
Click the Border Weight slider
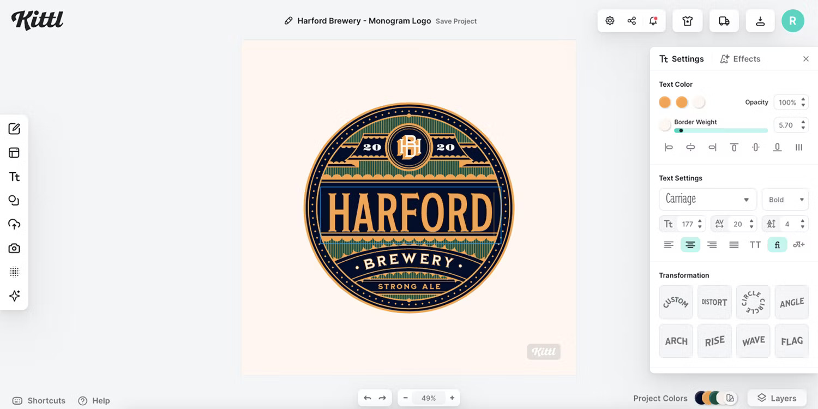click(x=721, y=130)
